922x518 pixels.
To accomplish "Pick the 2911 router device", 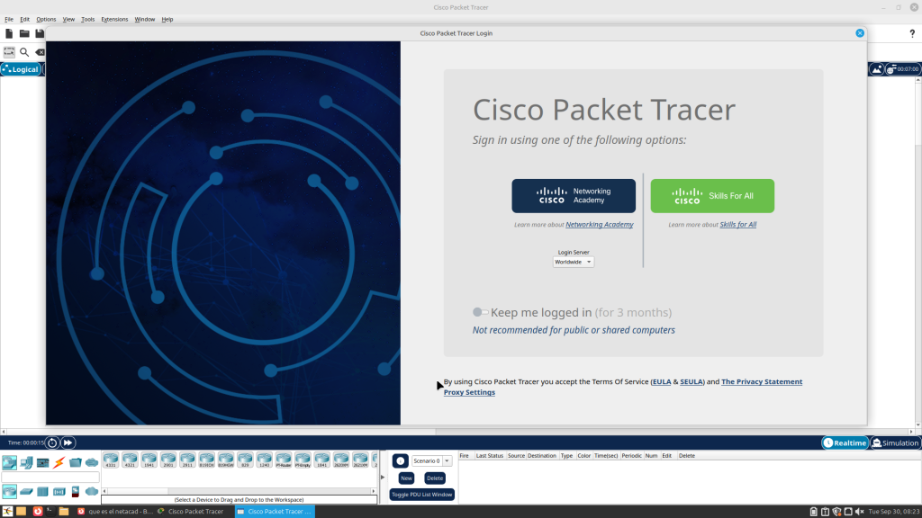I will click(x=187, y=460).
